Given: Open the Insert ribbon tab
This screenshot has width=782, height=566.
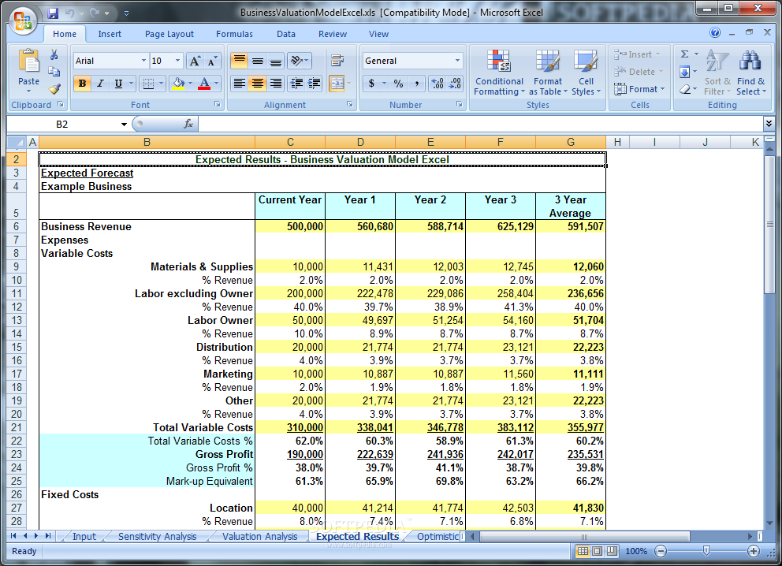Looking at the screenshot, I should (110, 34).
